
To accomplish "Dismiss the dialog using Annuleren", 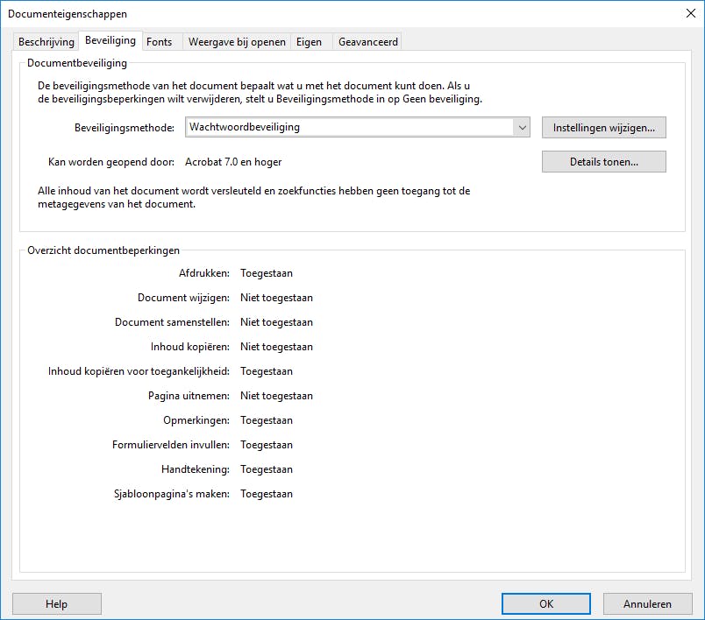I will tap(647, 603).
